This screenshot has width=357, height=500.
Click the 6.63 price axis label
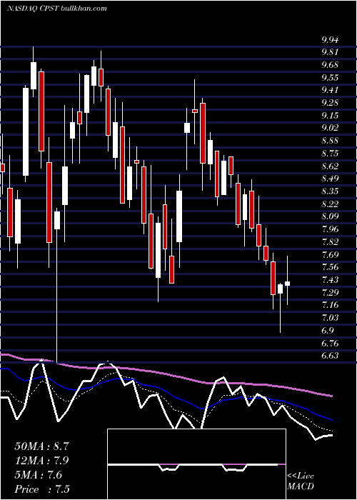330,356
